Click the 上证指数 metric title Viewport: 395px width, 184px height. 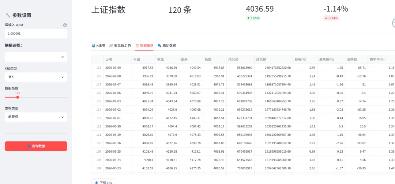pos(108,9)
